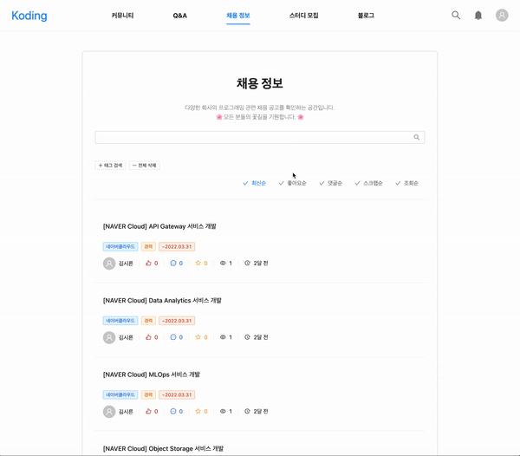Screen dimensions: 520x456
Task: Sort by 최신순
Action: click(x=254, y=183)
